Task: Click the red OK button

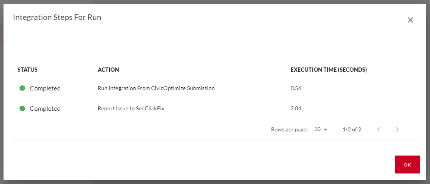Action: (x=407, y=165)
